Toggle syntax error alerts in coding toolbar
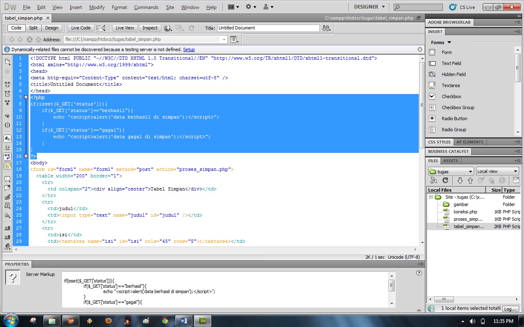524x327 pixels. coord(7,166)
